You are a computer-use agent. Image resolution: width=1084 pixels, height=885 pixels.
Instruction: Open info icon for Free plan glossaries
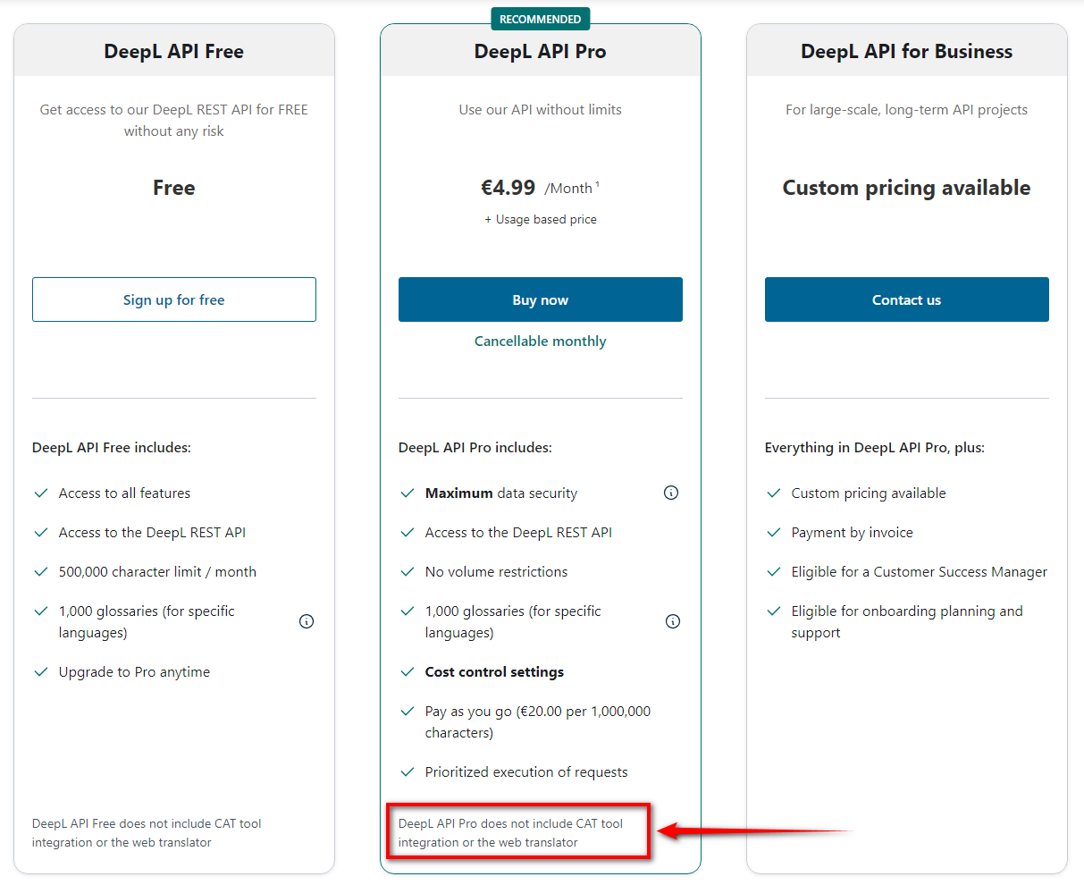tap(307, 621)
